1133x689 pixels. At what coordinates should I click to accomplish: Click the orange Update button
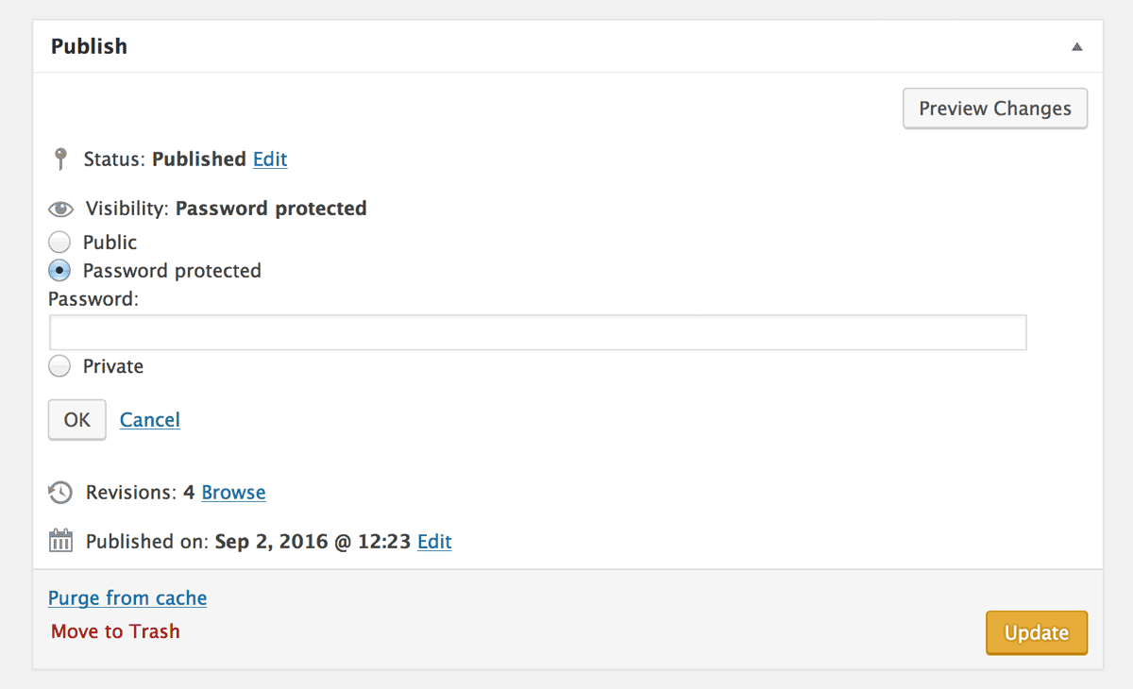tap(1037, 632)
